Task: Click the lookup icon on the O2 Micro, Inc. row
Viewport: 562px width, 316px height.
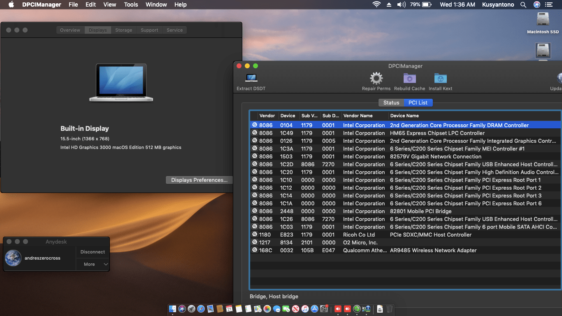Action: (x=255, y=242)
